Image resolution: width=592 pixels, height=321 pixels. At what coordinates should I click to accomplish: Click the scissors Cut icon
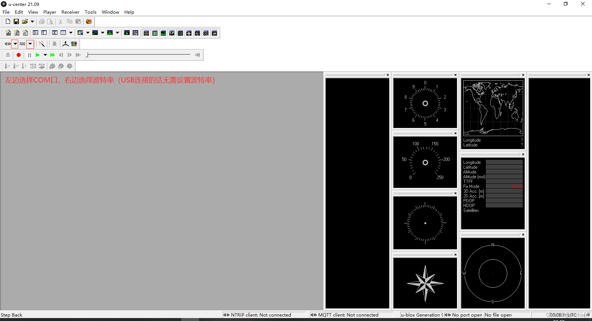(x=61, y=21)
